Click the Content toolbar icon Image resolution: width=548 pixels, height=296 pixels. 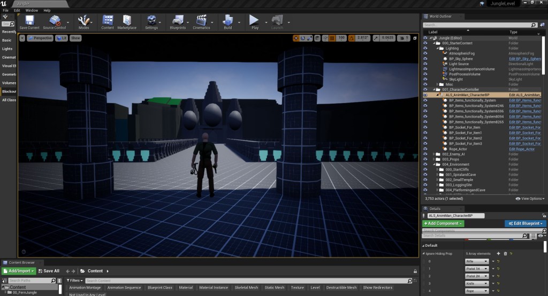pyautogui.click(x=108, y=21)
